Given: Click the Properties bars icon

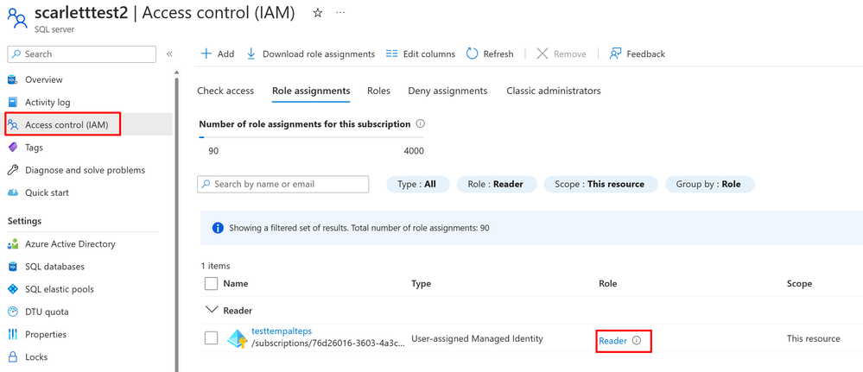Looking at the screenshot, I should (13, 334).
